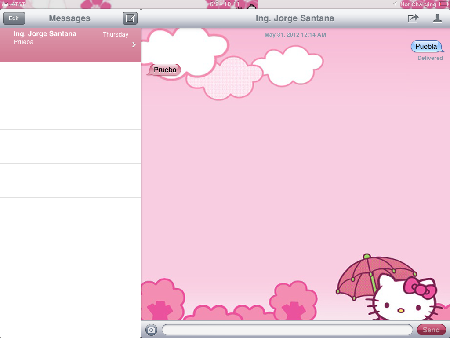The width and height of the screenshot is (450, 338).
Task: Click the 'Ing. Jorge Santana' conversation title
Action: coord(295,18)
